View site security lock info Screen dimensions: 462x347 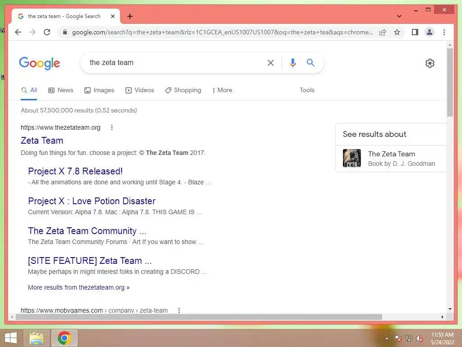coord(65,32)
